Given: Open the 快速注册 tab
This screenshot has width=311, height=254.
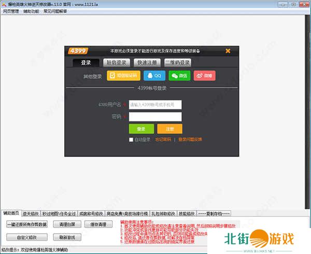Looking at the screenshot, I should 146,63.
